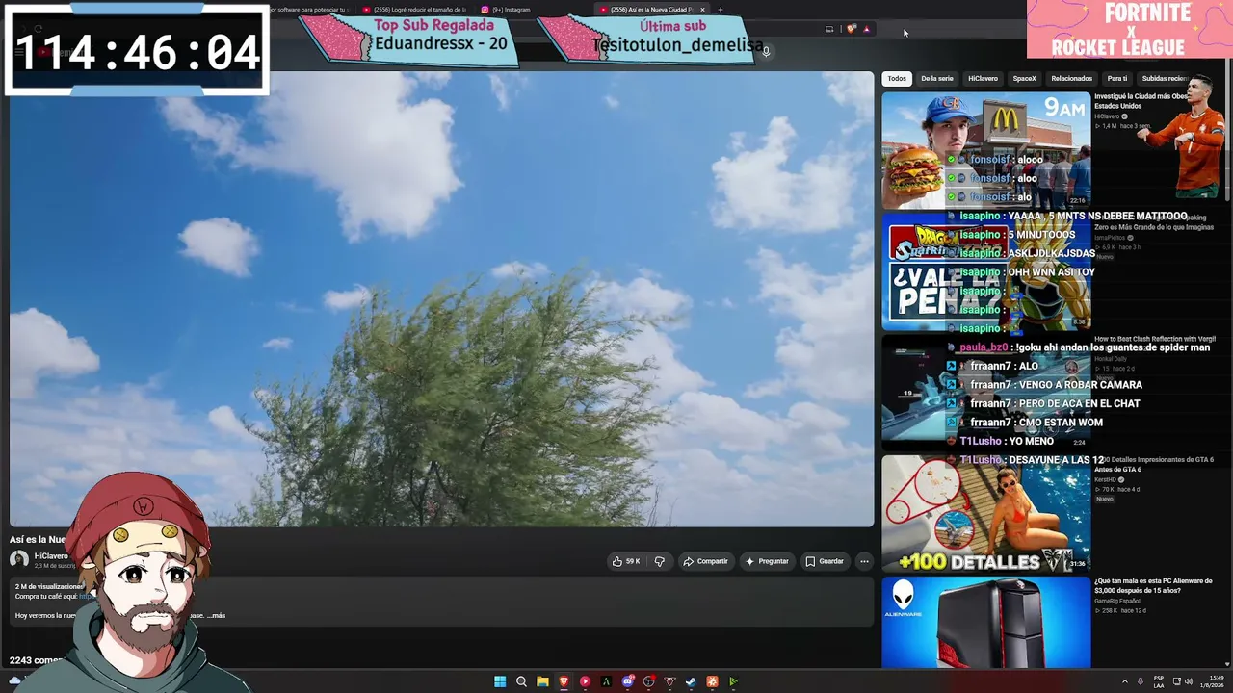Open the clock and date in taskbar
The width and height of the screenshot is (1233, 693).
click(1212, 681)
